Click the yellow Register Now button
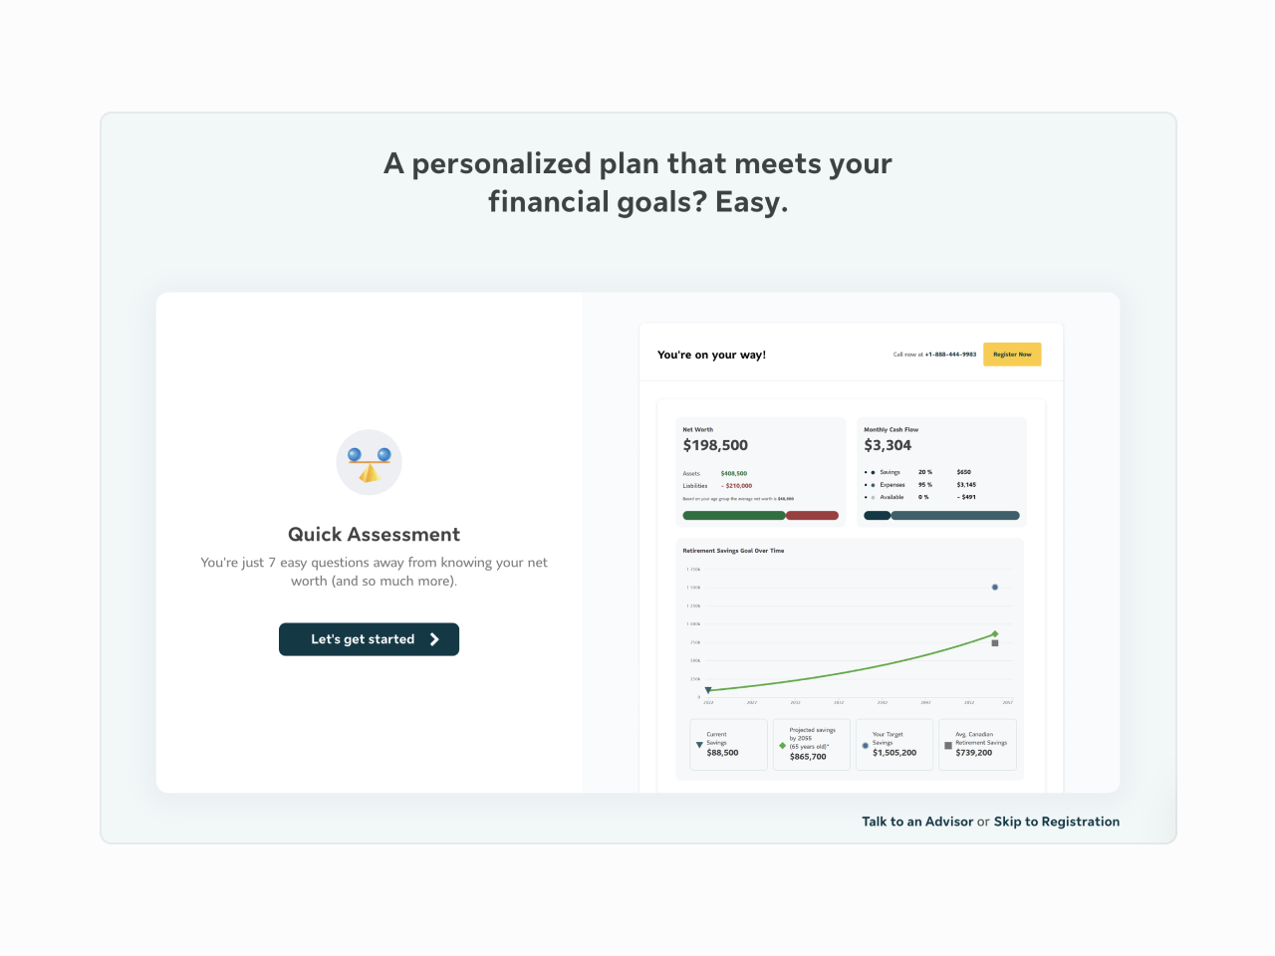Screen dimensions: 1275x956 coord(1012,355)
